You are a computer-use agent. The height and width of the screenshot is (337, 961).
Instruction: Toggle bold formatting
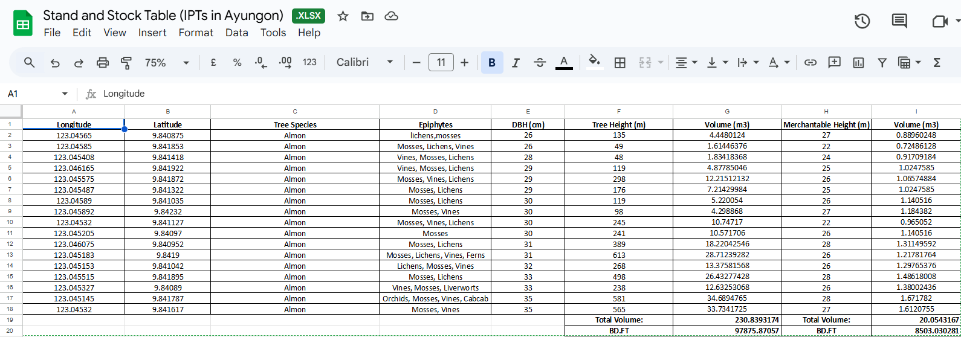(492, 62)
